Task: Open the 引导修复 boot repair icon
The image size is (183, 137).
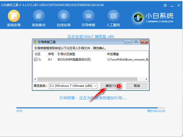Action: click(88, 16)
